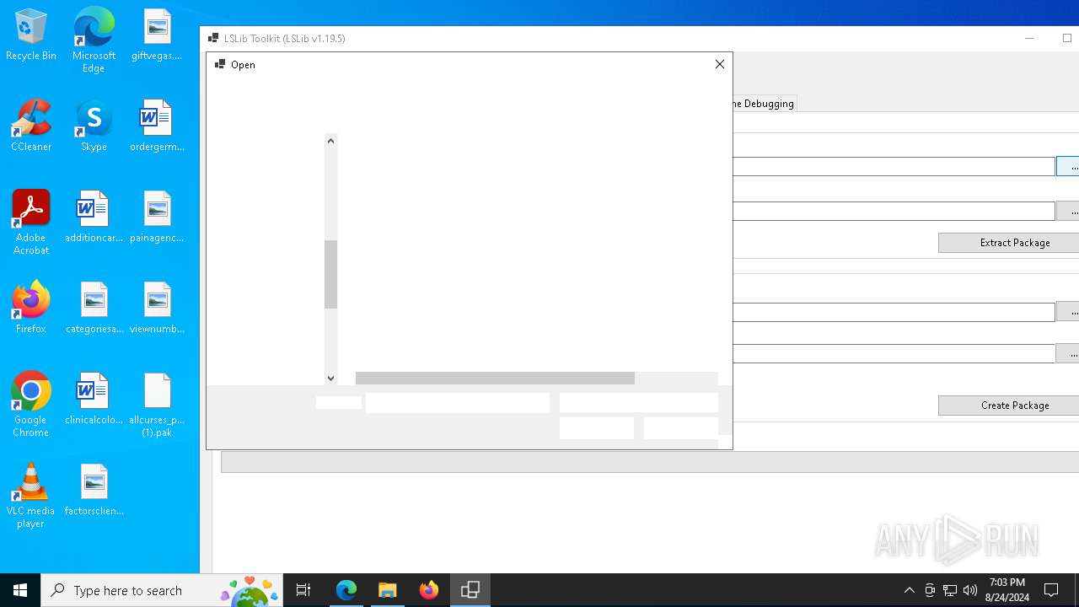Click the Windows search box
The width and height of the screenshot is (1079, 607).
[x=161, y=590]
